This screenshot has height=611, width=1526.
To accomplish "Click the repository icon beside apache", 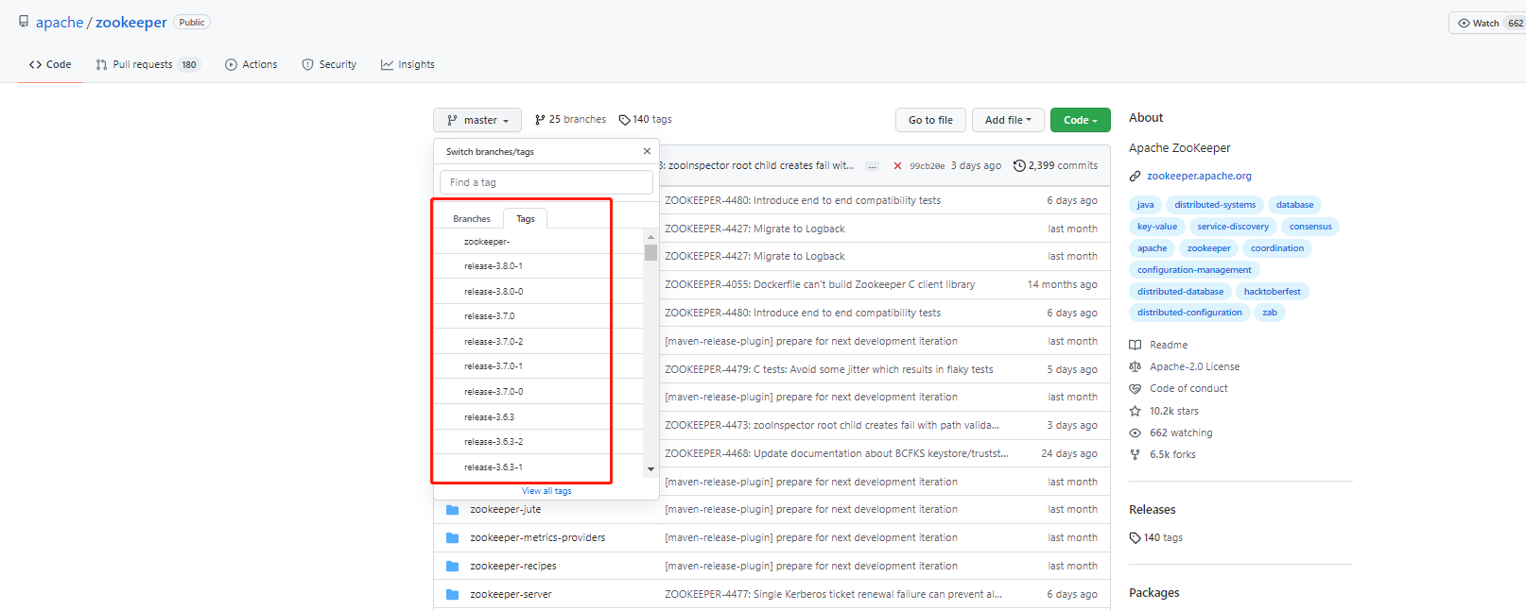I will (24, 22).
